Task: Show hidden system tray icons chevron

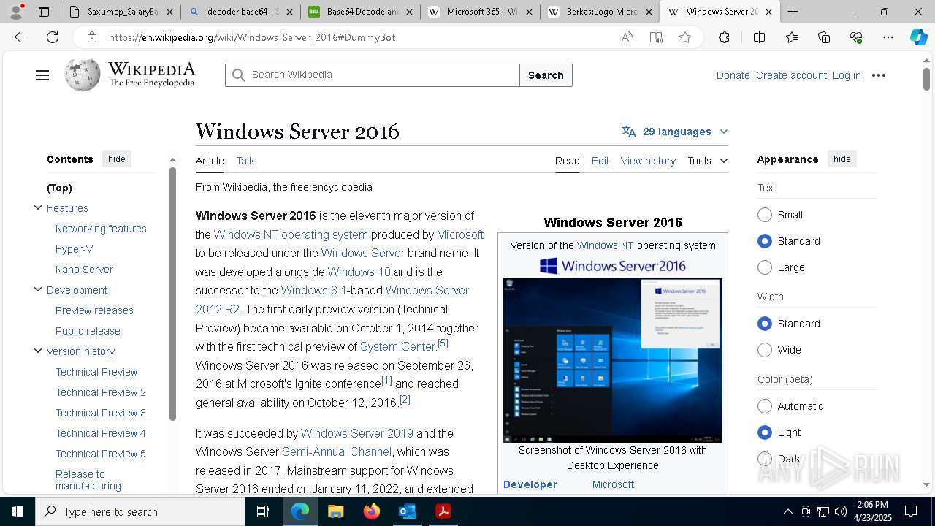Action: (787, 511)
